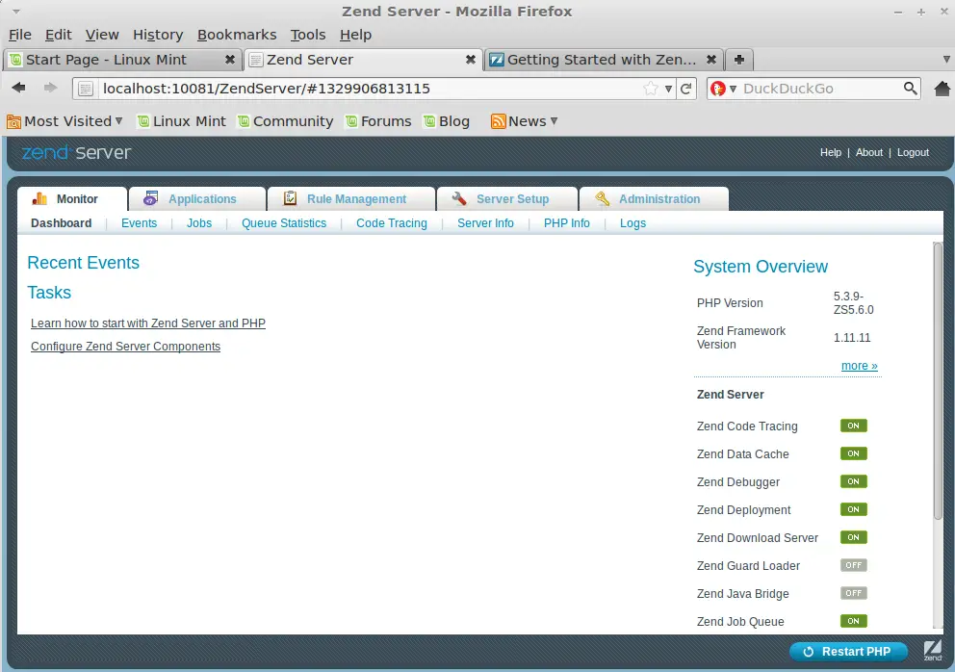This screenshot has height=672, width=955.
Task: Click the Zend logo in the footer
Action: coord(933,651)
